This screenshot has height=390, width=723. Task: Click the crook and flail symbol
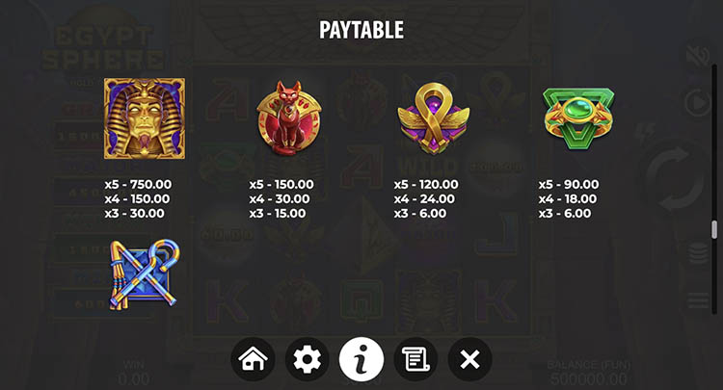point(145,274)
